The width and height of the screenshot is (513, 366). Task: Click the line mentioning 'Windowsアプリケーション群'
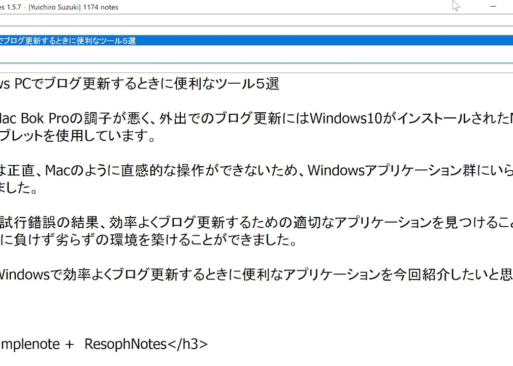pyautogui.click(x=256, y=170)
